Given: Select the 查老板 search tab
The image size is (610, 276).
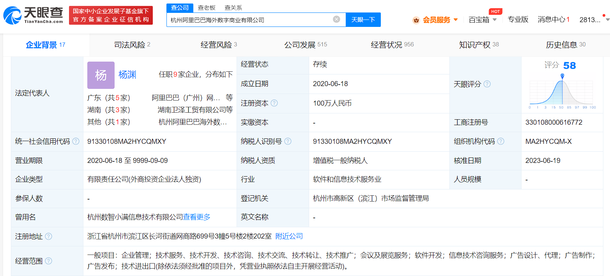Looking at the screenshot, I should click(x=206, y=7).
